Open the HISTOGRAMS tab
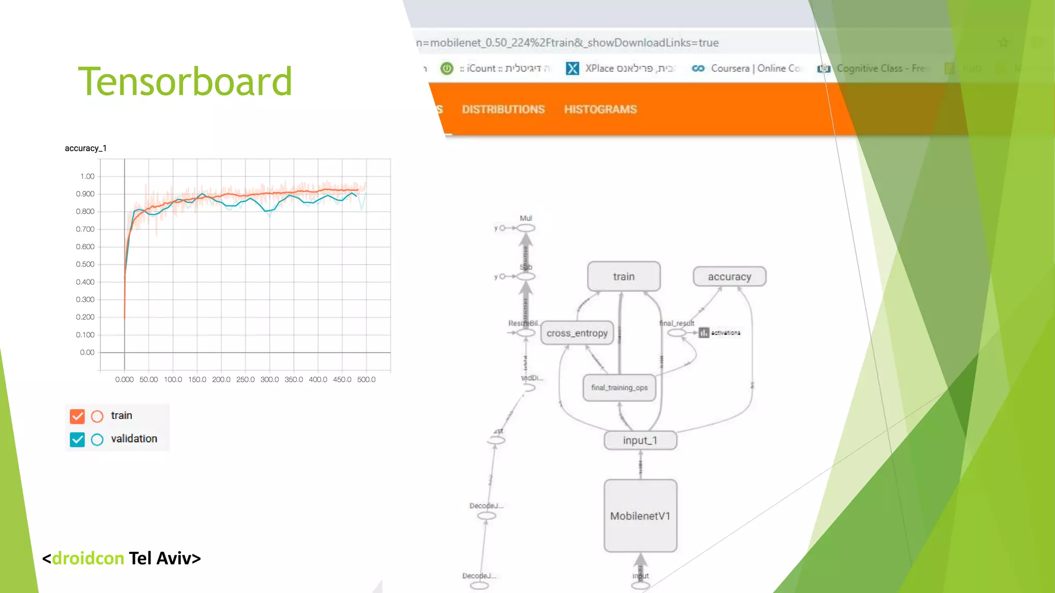This screenshot has width=1055, height=593. pos(601,109)
